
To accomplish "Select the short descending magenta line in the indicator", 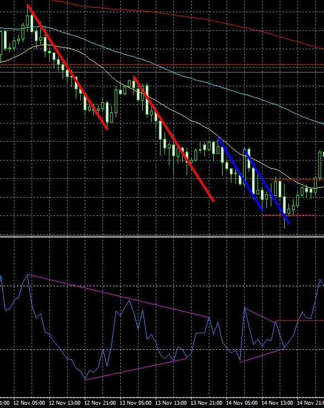I will [x=260, y=316].
